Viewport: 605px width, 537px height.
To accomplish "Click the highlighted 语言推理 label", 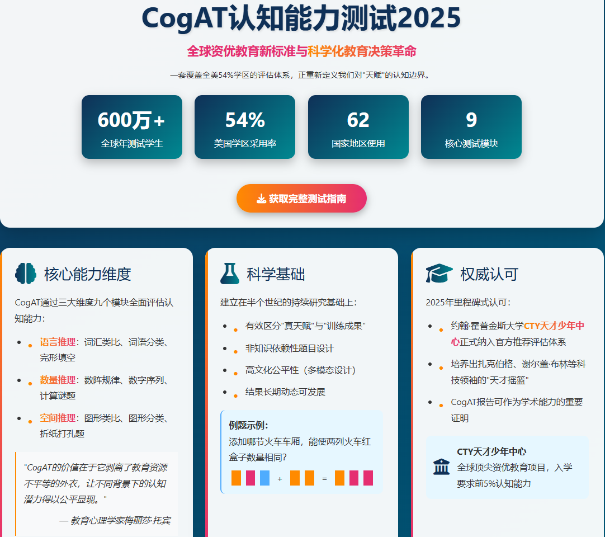I will tap(58, 342).
